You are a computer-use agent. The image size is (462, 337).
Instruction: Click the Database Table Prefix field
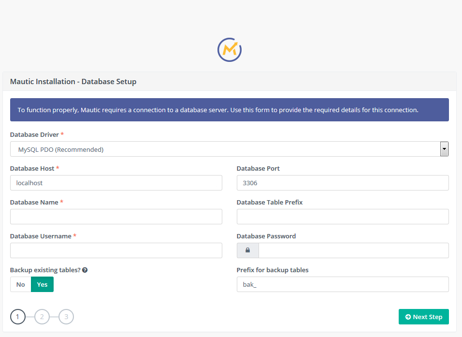(x=343, y=217)
